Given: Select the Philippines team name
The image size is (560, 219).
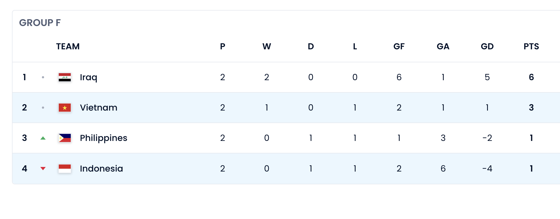Looking at the screenshot, I should pyautogui.click(x=103, y=138).
